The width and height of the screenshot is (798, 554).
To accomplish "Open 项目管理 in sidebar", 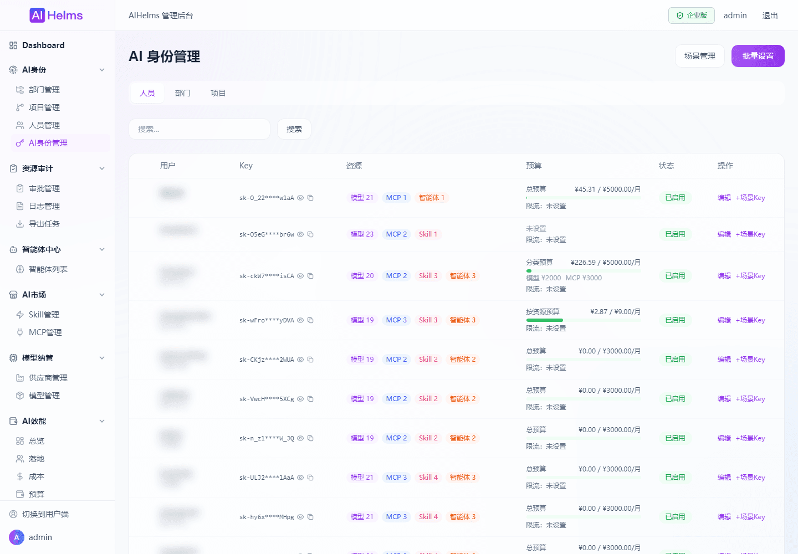I will 60,107.
